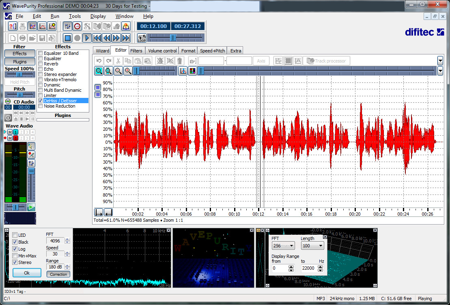Click the graph with yellow plus icon
This screenshot has width=450, height=305.
pos(52,26)
